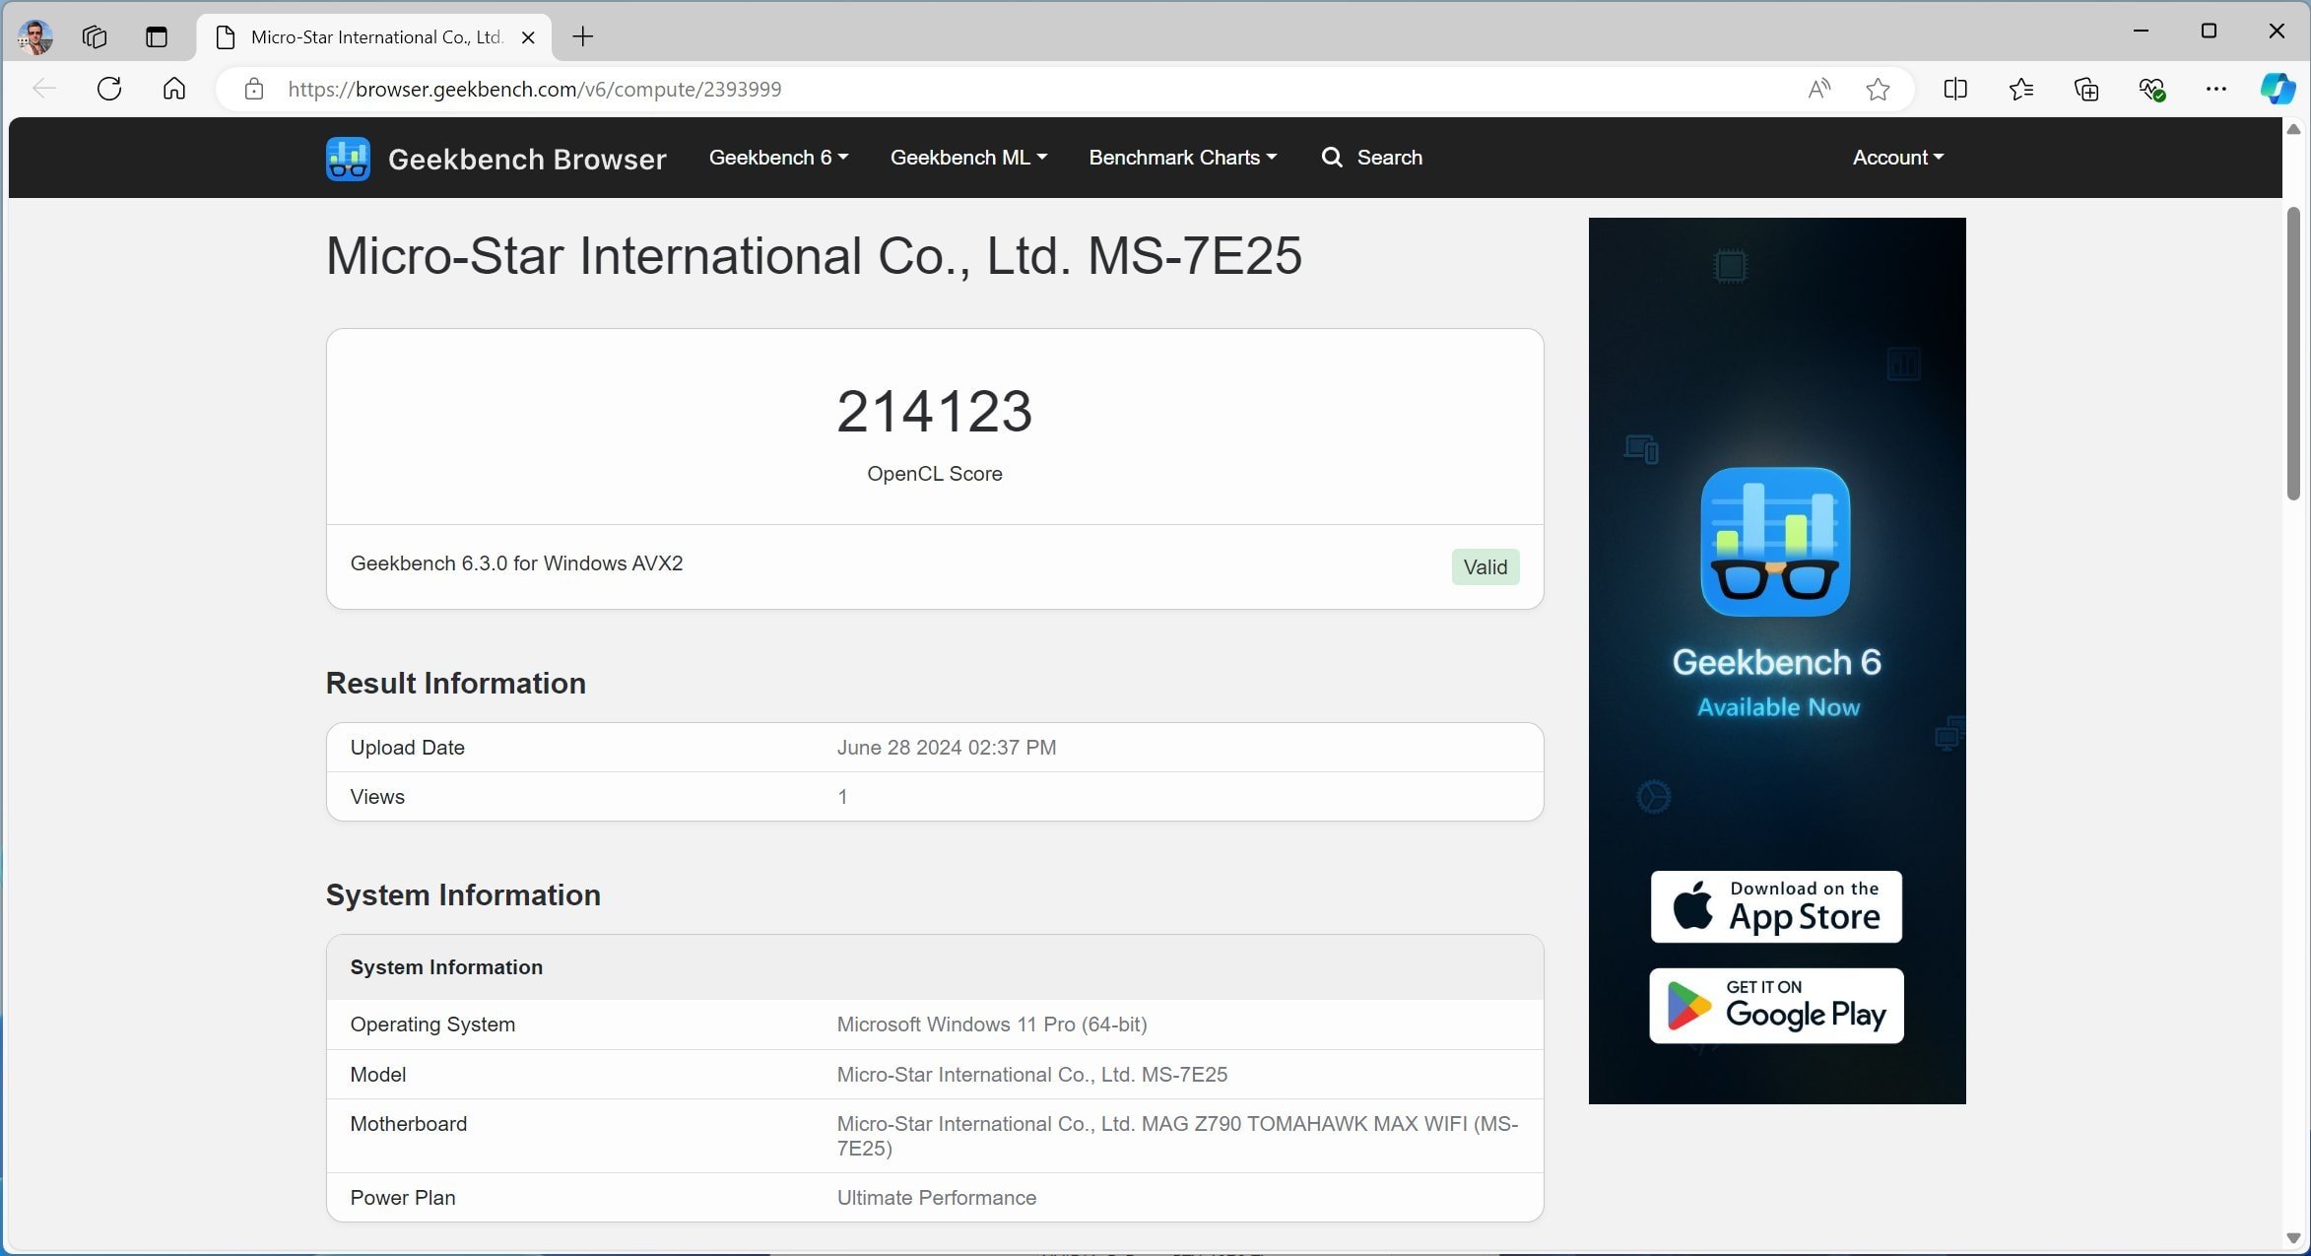Click Download on the App Store badge
Image resolution: width=2311 pixels, height=1256 pixels.
click(1776, 906)
